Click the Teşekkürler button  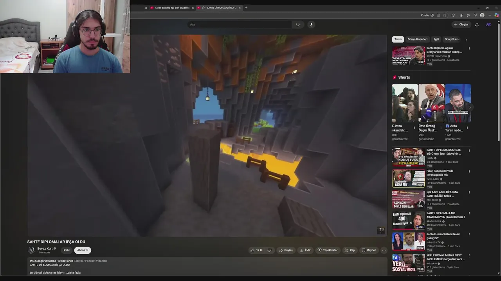click(327, 250)
